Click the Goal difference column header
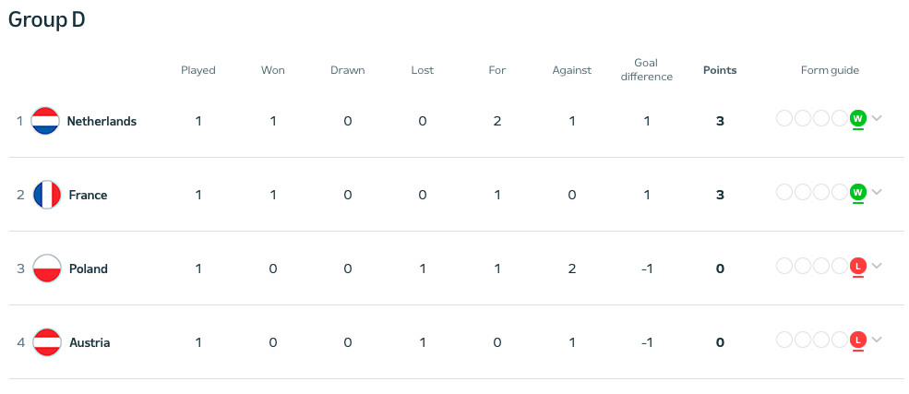The width and height of the screenshot is (909, 394). pos(646,70)
